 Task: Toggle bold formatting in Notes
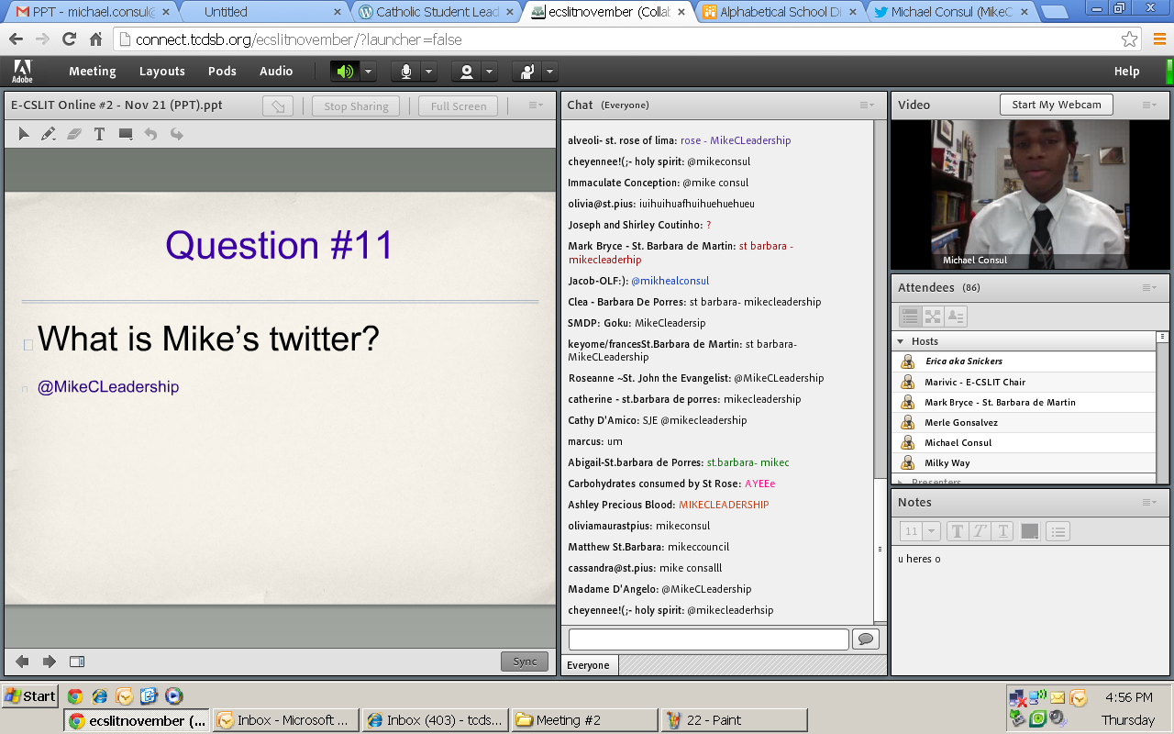point(957,531)
